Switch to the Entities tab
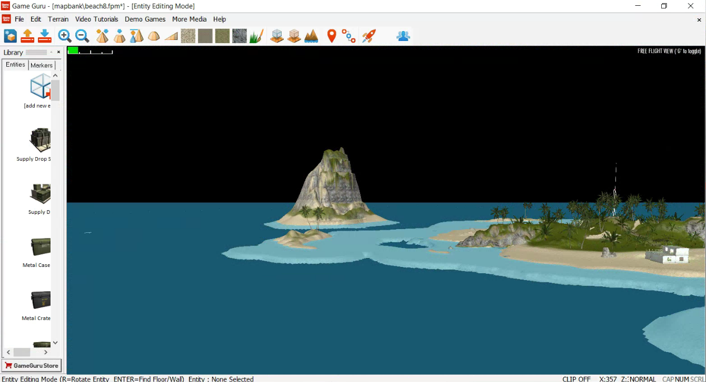This screenshot has width=706, height=382. point(15,65)
